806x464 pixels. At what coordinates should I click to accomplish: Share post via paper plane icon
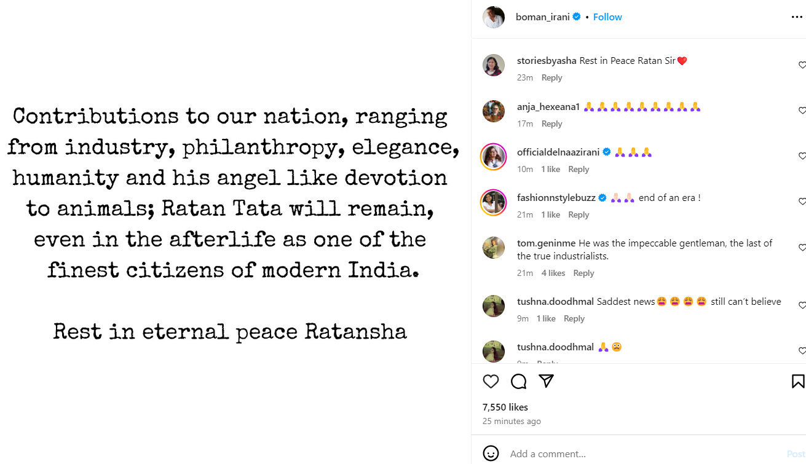pos(547,381)
